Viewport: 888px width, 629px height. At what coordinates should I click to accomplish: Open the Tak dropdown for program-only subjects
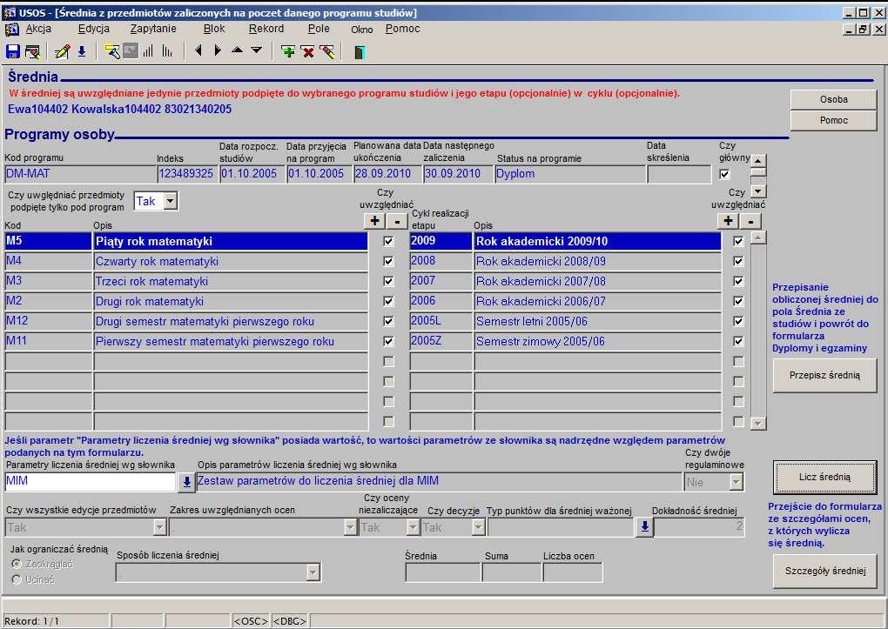coord(170,201)
